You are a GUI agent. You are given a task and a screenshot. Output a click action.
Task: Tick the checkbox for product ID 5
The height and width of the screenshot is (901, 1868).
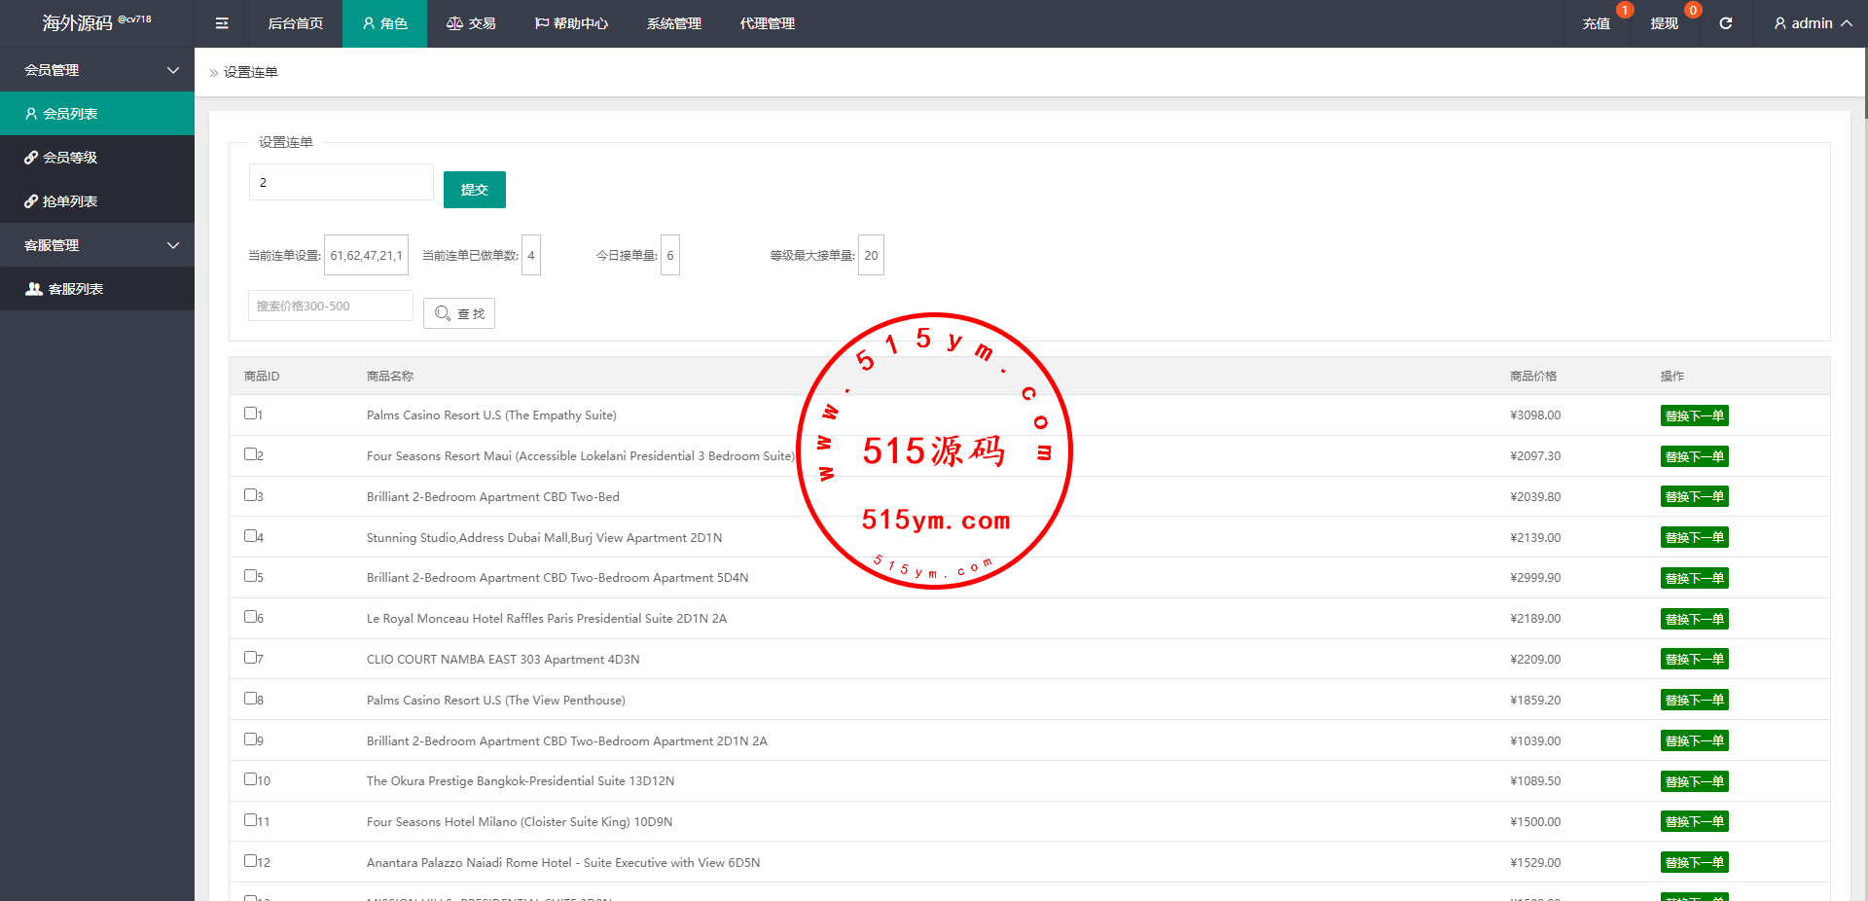[250, 576]
